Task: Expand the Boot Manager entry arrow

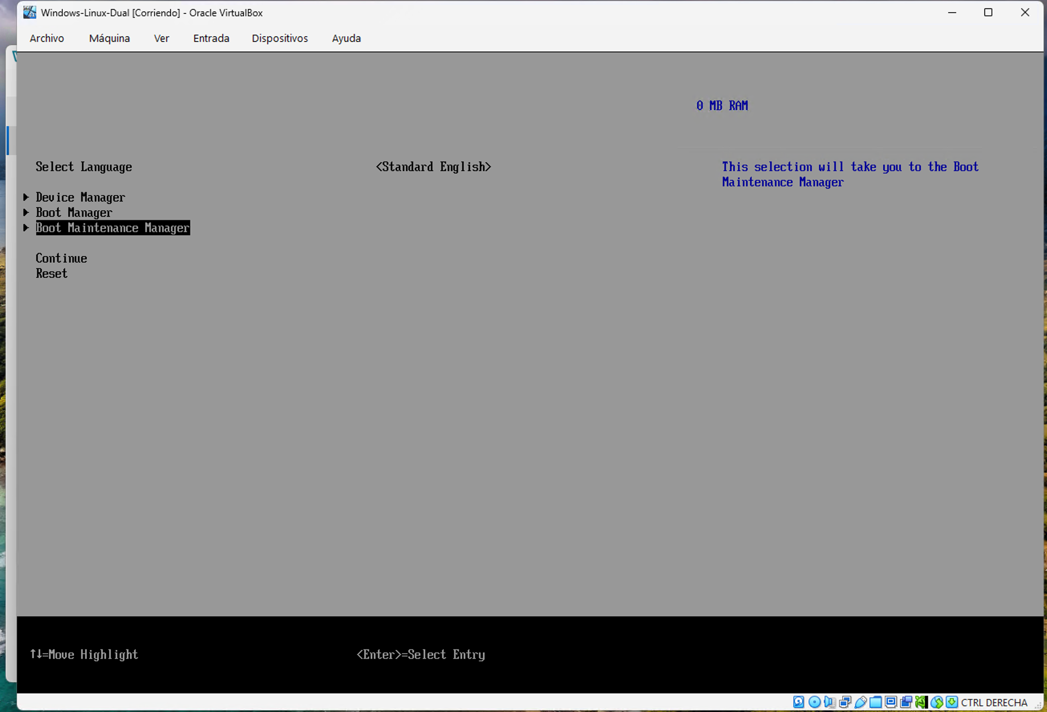Action: 26,212
